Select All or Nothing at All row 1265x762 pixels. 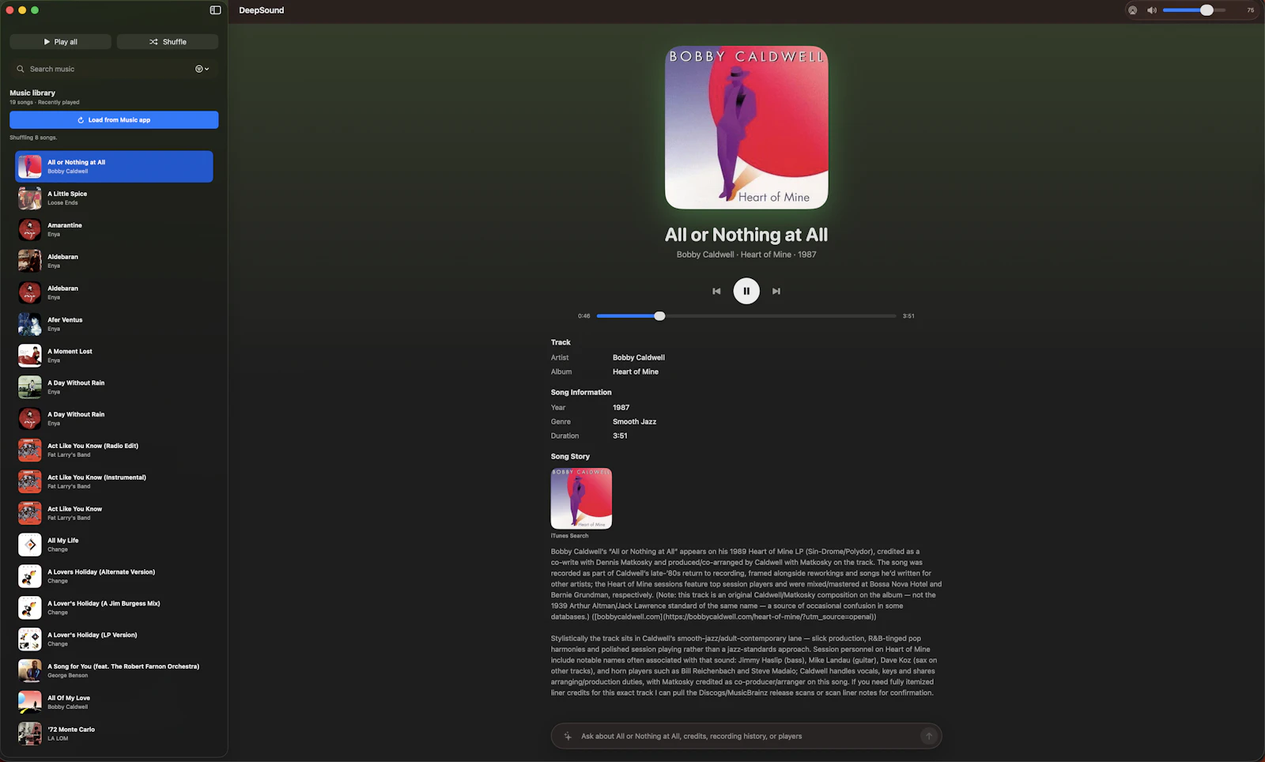[114, 167]
